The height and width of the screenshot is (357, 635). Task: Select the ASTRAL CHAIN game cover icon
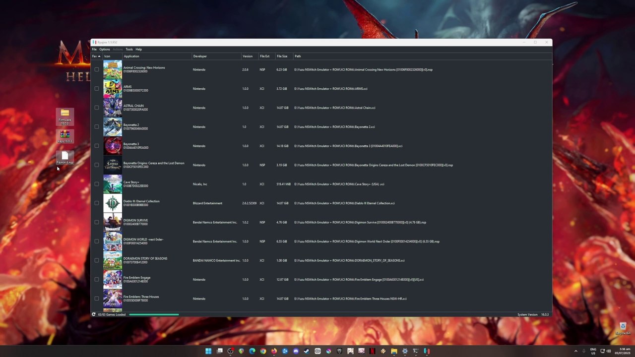tap(113, 108)
